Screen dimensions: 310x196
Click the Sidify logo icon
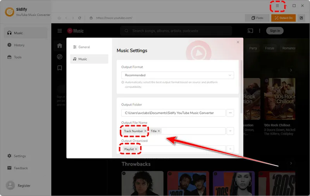click(x=9, y=12)
